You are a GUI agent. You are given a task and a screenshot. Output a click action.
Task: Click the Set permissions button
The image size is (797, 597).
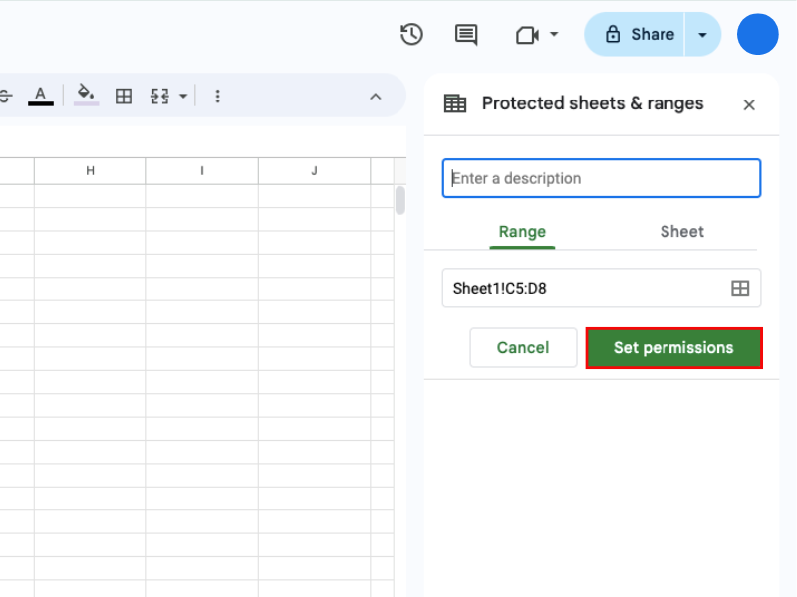[673, 348]
